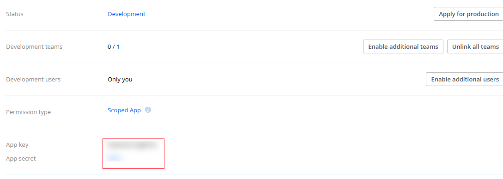
Task: Click Enable additional teams
Action: 403,46
